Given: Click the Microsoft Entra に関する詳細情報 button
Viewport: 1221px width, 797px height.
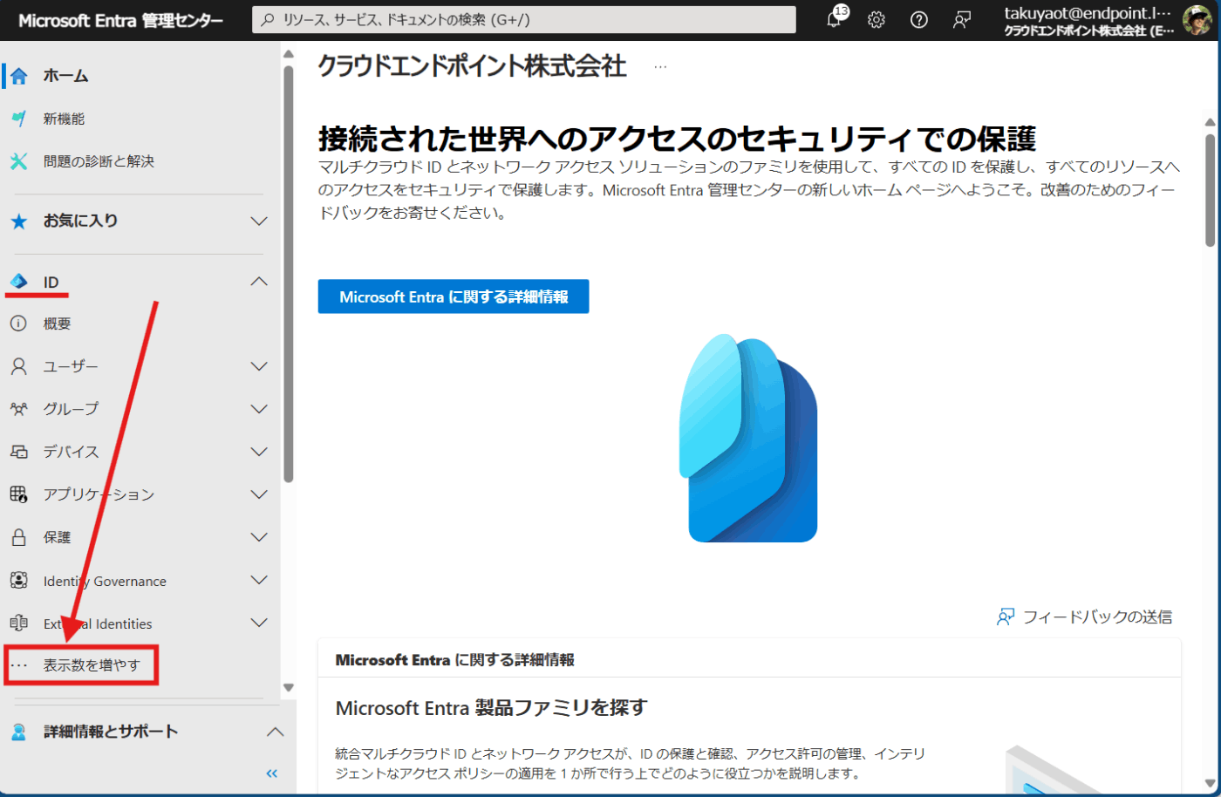Looking at the screenshot, I should [453, 296].
